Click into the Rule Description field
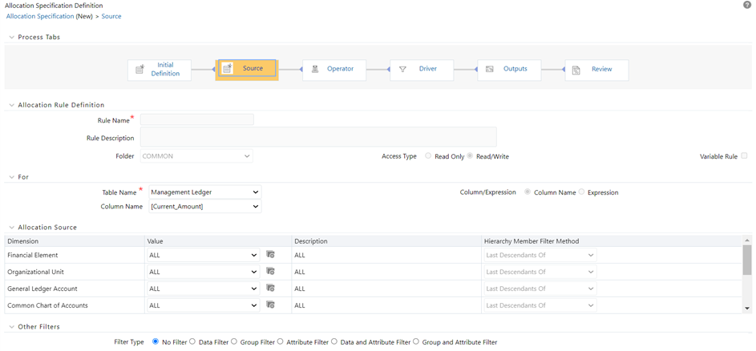This screenshot has width=756, height=351. [x=318, y=137]
